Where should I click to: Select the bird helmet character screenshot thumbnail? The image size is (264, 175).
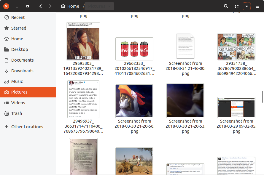[x=134, y=101]
